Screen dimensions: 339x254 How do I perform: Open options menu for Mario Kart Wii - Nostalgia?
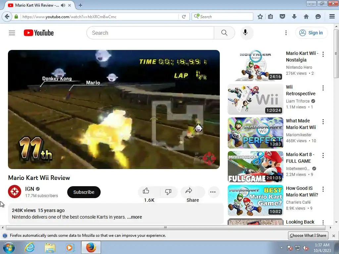click(323, 54)
